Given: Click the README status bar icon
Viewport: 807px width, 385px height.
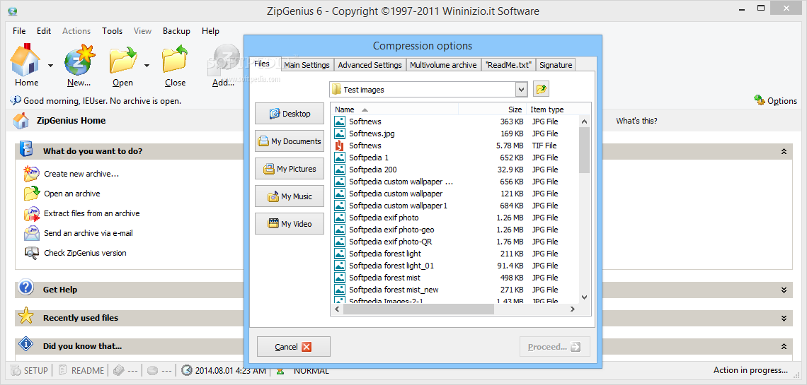Looking at the screenshot, I should [63, 370].
